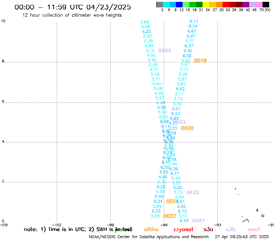The height and width of the screenshot is (240, 274).
Task: Click the '3.68' wave height value
Action: click(x=144, y=22)
